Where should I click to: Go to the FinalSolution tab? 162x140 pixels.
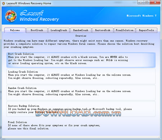[125, 30]
